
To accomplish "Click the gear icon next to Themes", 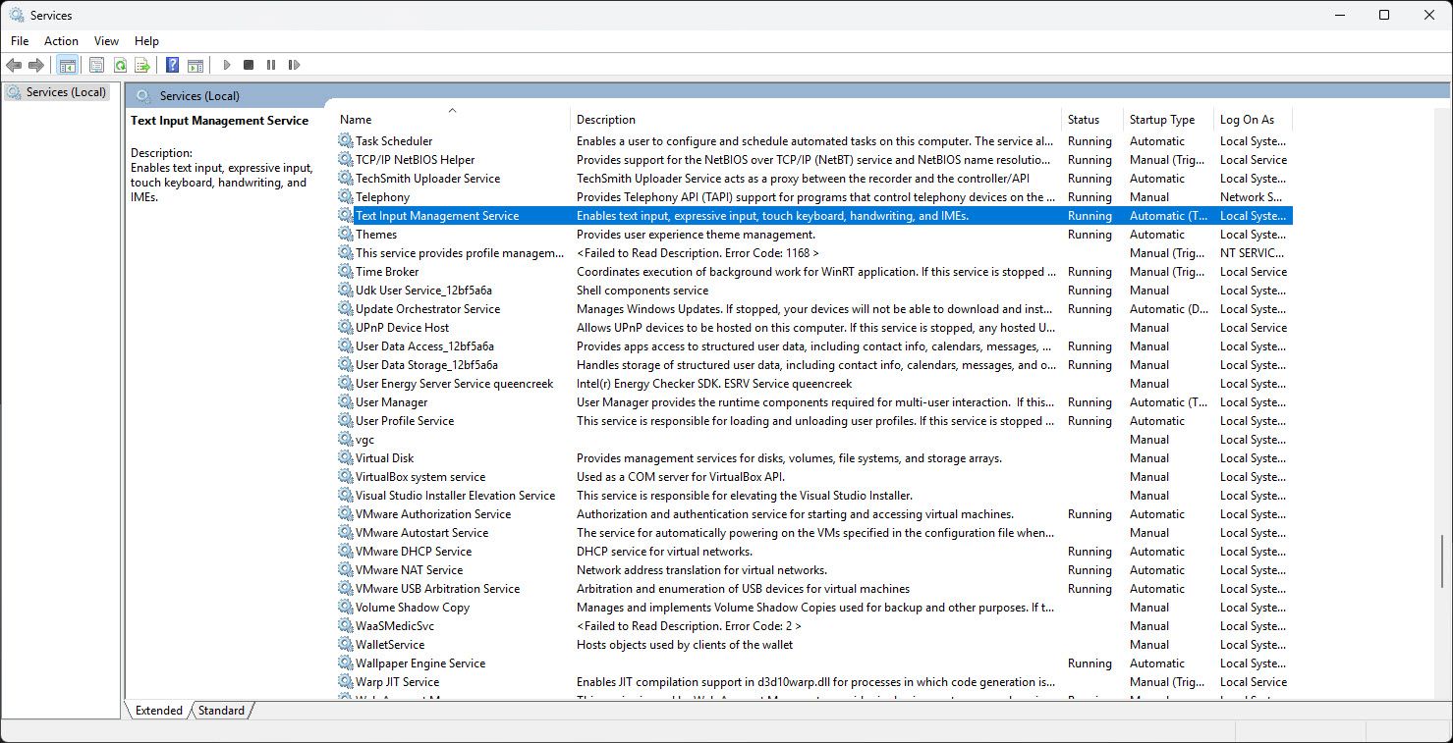I will tap(346, 235).
